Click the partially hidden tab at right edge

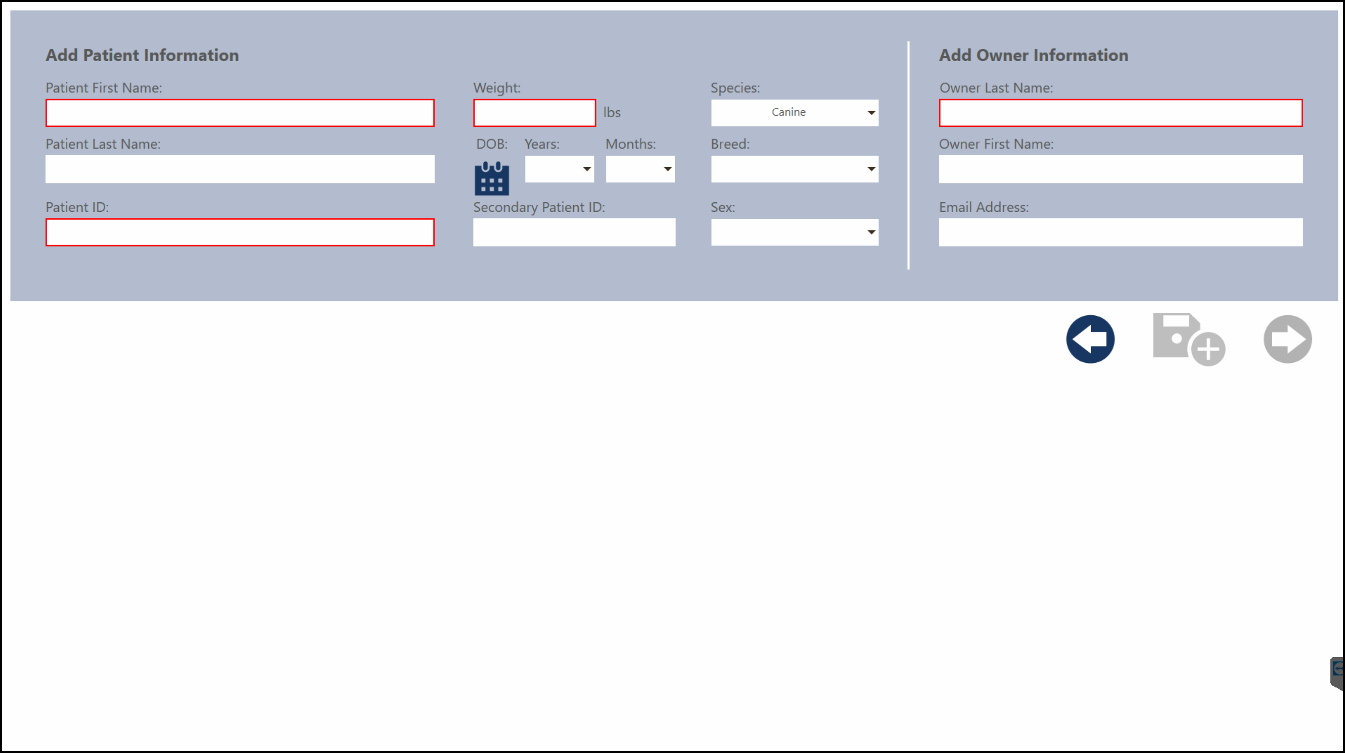click(x=1337, y=673)
